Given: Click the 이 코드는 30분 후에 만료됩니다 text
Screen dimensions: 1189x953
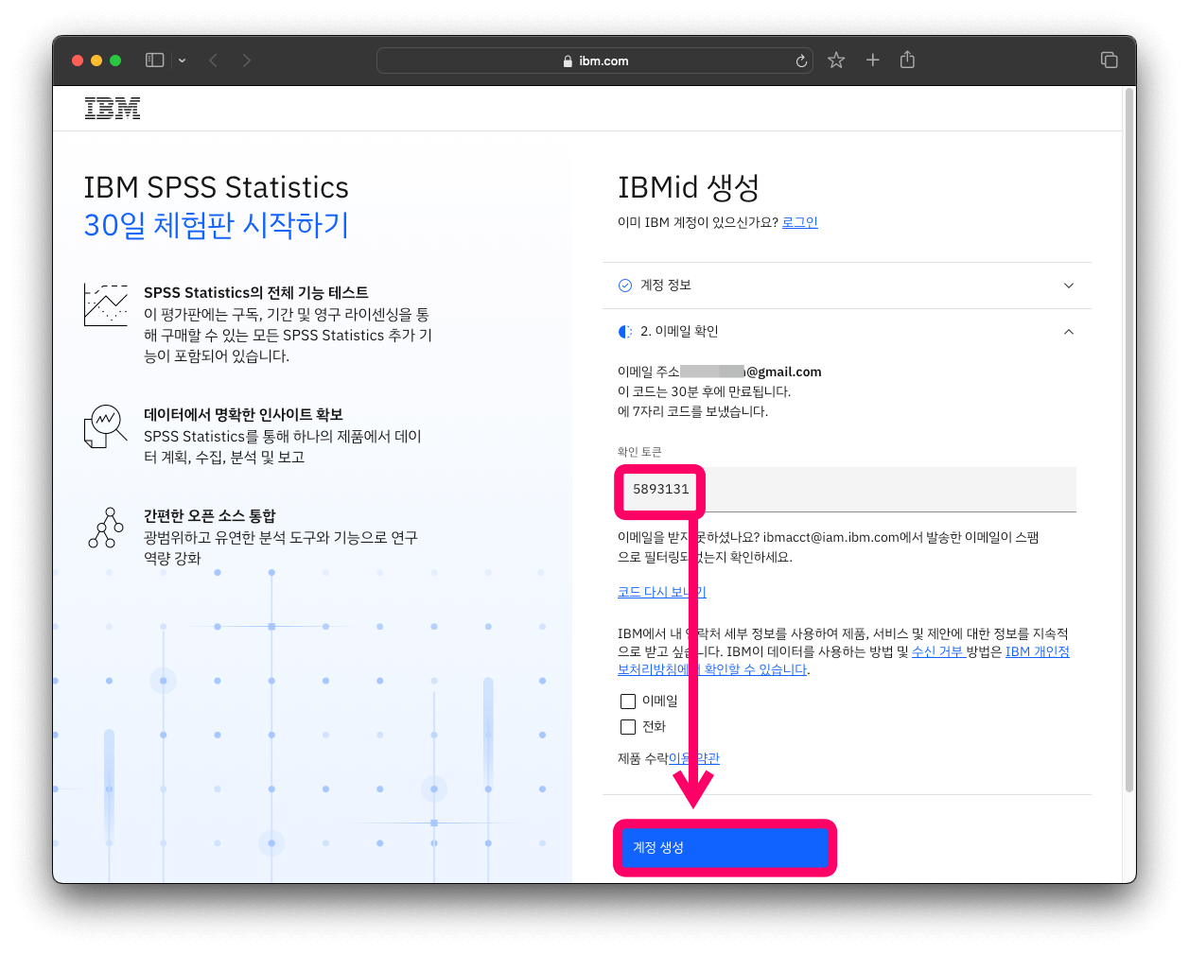Looking at the screenshot, I should click(x=705, y=391).
